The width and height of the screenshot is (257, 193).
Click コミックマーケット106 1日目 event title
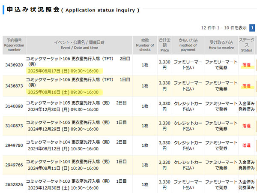[78, 82]
